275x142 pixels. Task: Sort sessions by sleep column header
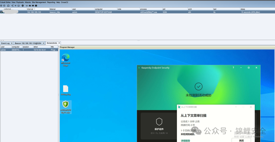(x=257, y=9)
